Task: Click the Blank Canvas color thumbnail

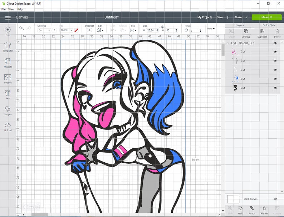Action: point(233,199)
